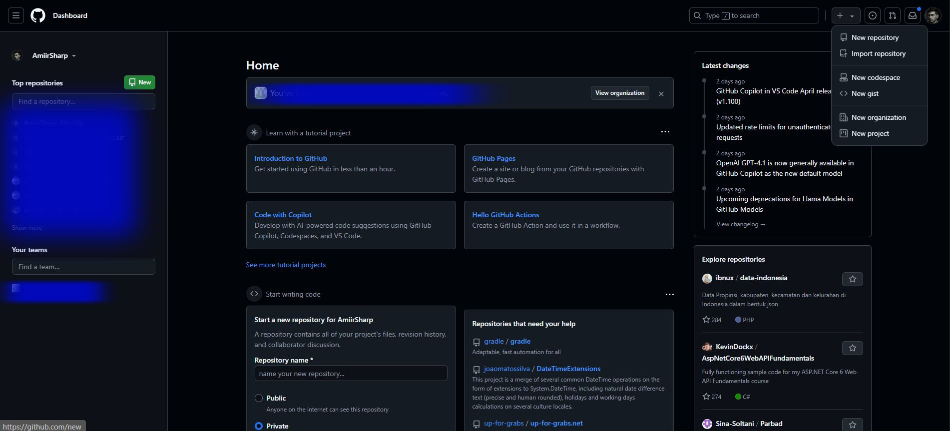Dismiss the organization banner with X
950x431 pixels.
tap(661, 93)
